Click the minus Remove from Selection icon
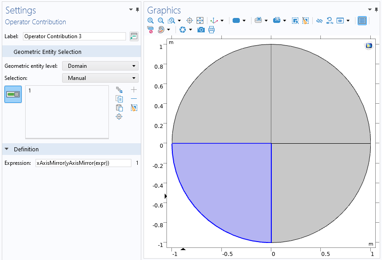Screen dimensions: 382x260 coord(134,99)
